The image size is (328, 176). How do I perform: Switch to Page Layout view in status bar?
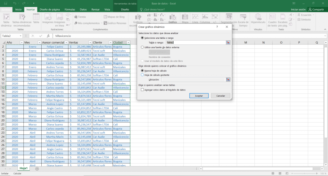280,173
